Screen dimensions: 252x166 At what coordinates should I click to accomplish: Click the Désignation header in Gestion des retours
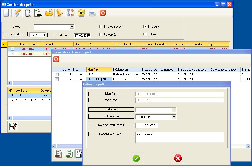[127, 70]
